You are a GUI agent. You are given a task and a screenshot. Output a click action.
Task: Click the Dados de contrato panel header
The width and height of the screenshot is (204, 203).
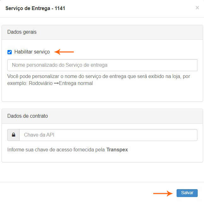coord(102,116)
